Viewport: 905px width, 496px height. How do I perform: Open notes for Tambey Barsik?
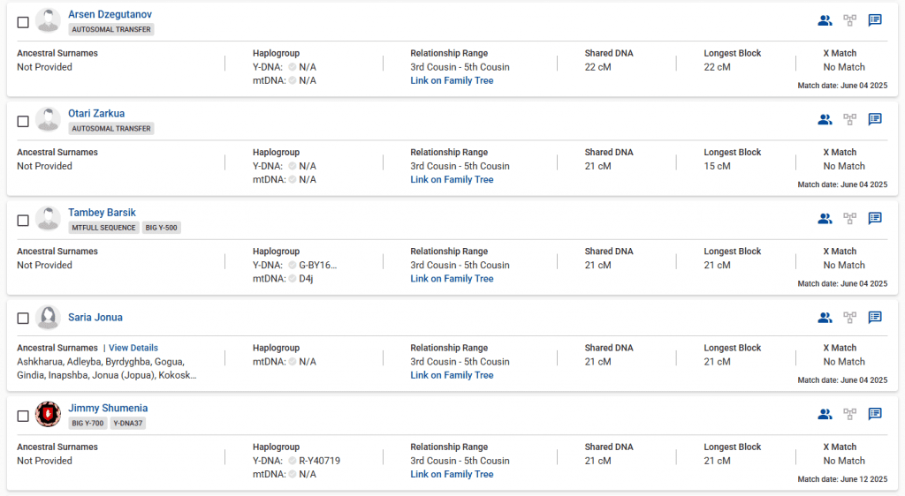[875, 218]
